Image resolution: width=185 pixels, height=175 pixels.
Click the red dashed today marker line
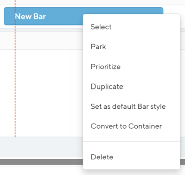15,93
